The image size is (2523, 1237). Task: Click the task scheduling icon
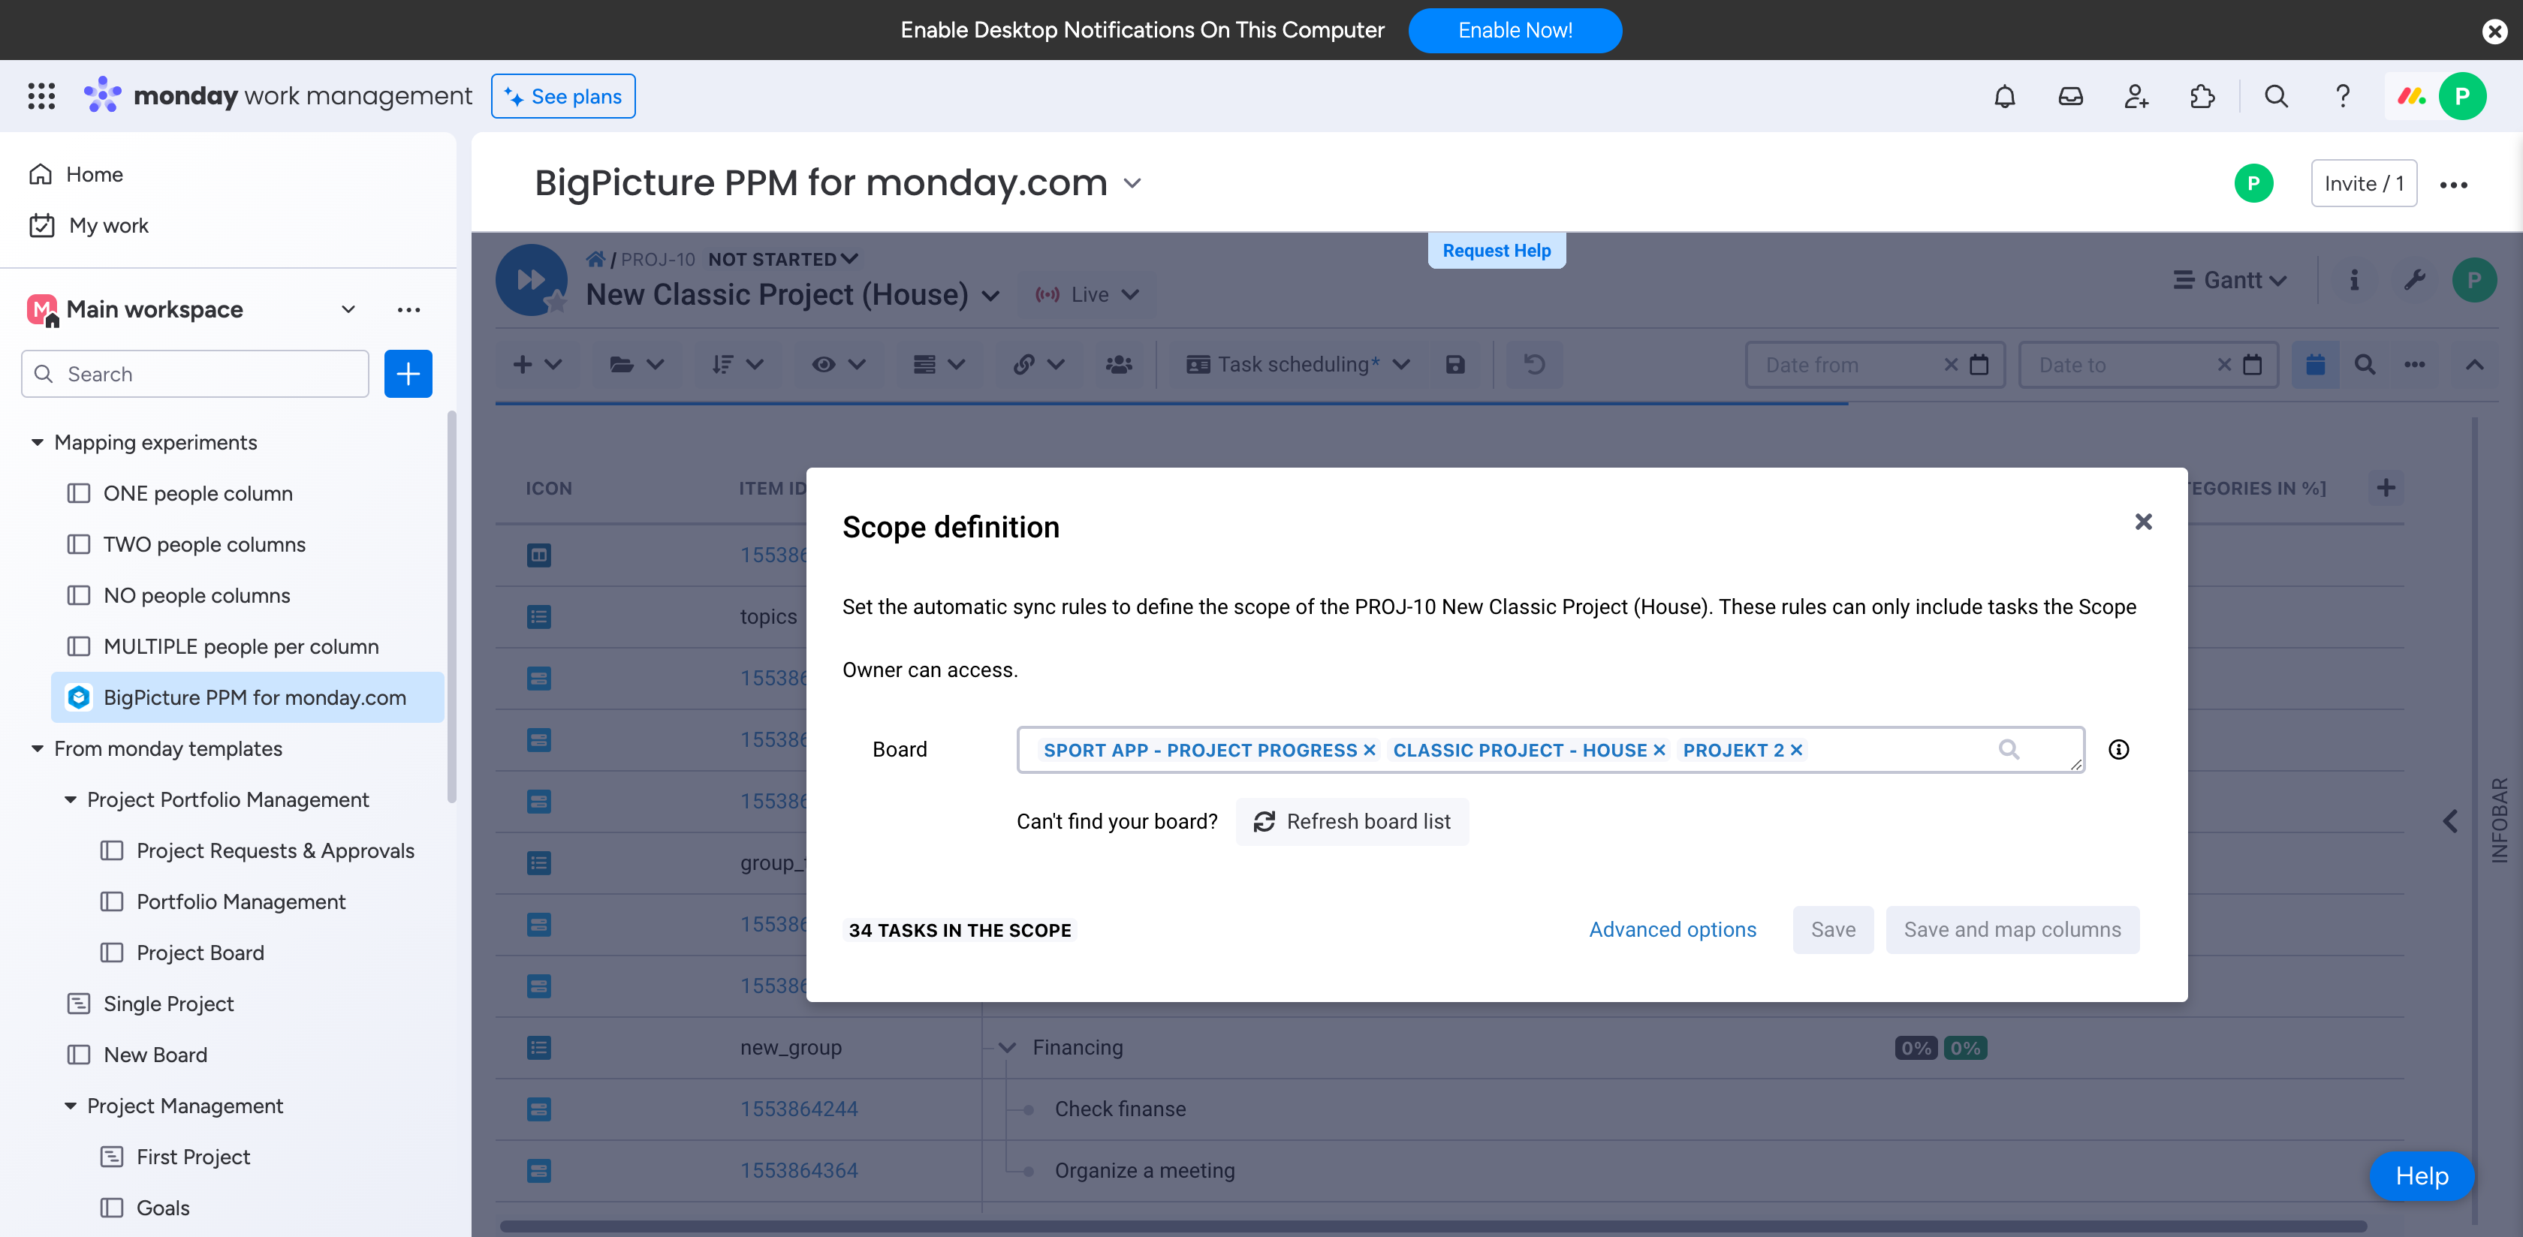point(1197,363)
